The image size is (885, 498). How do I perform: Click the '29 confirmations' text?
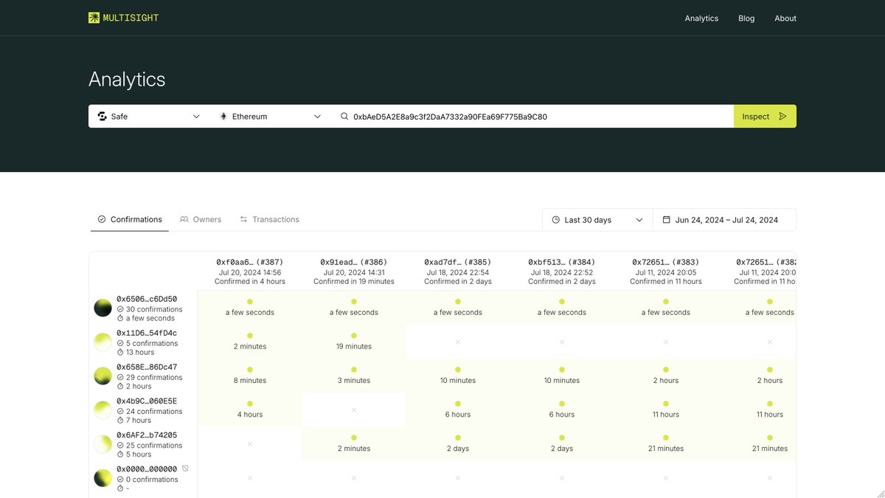pos(154,377)
